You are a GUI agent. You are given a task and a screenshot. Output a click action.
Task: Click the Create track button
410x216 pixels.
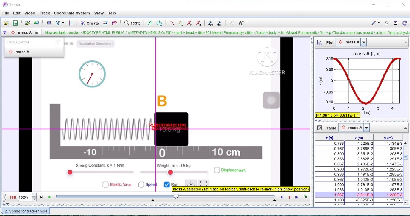[90, 23]
